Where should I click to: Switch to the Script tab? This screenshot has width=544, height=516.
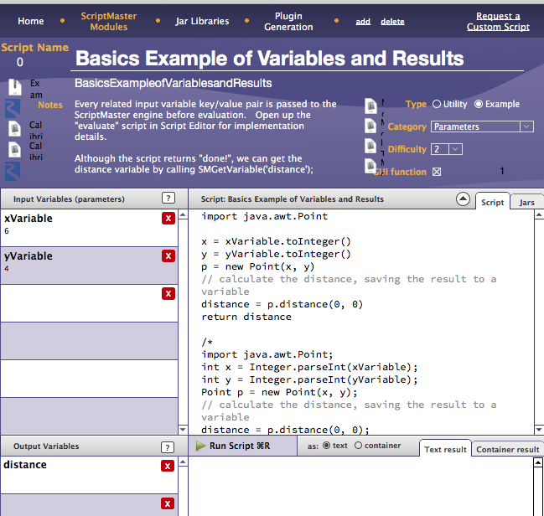(x=492, y=202)
